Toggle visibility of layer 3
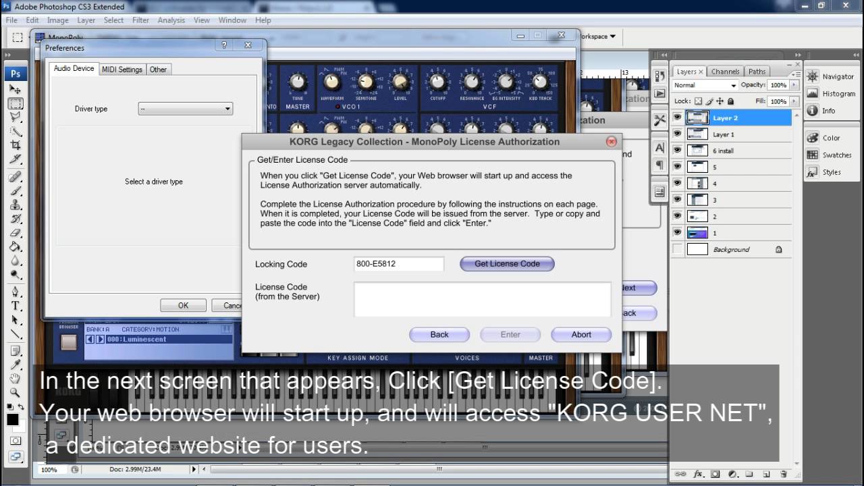Screen dimensions: 864x486 pyautogui.click(x=677, y=200)
